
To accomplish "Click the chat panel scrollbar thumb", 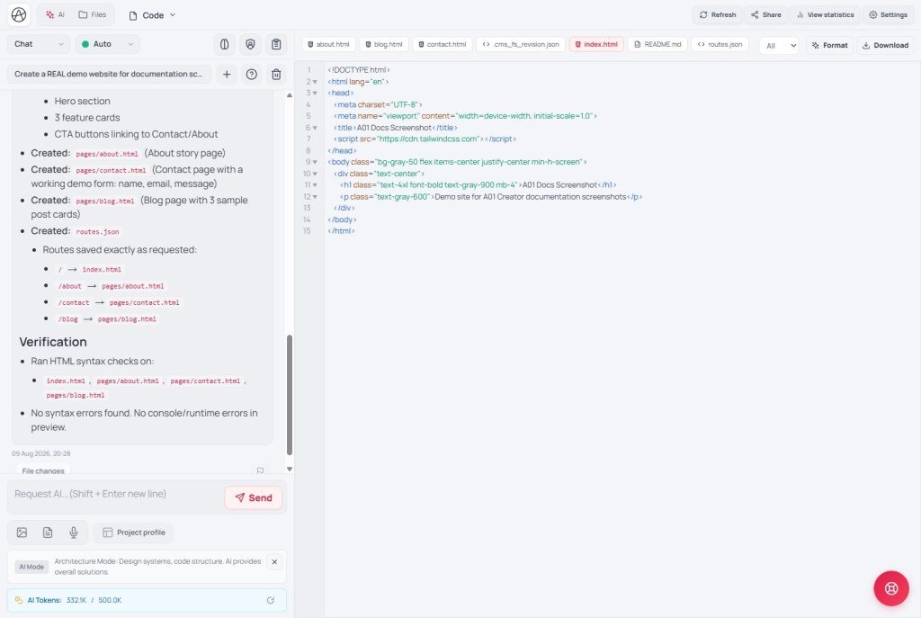I will pyautogui.click(x=289, y=395).
